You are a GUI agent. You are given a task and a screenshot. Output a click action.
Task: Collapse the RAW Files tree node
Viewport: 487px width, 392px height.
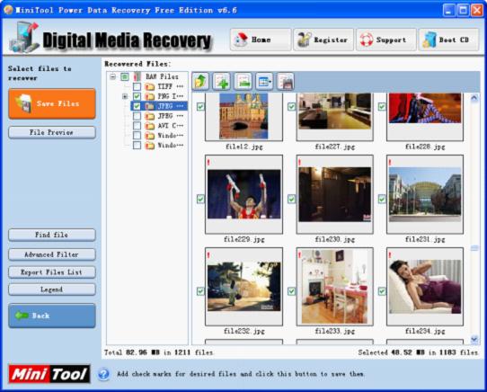click(x=112, y=76)
